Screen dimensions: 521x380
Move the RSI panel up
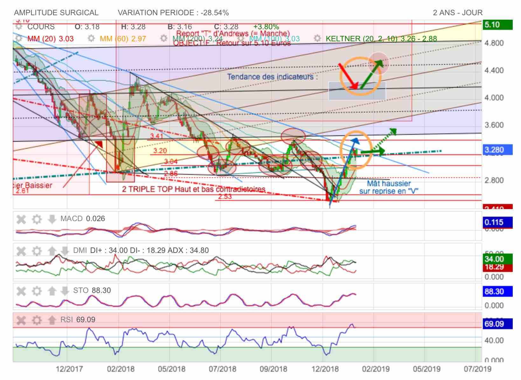pos(52,320)
